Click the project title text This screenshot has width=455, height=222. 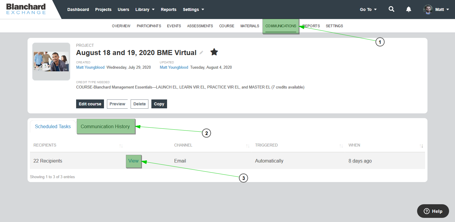click(136, 53)
